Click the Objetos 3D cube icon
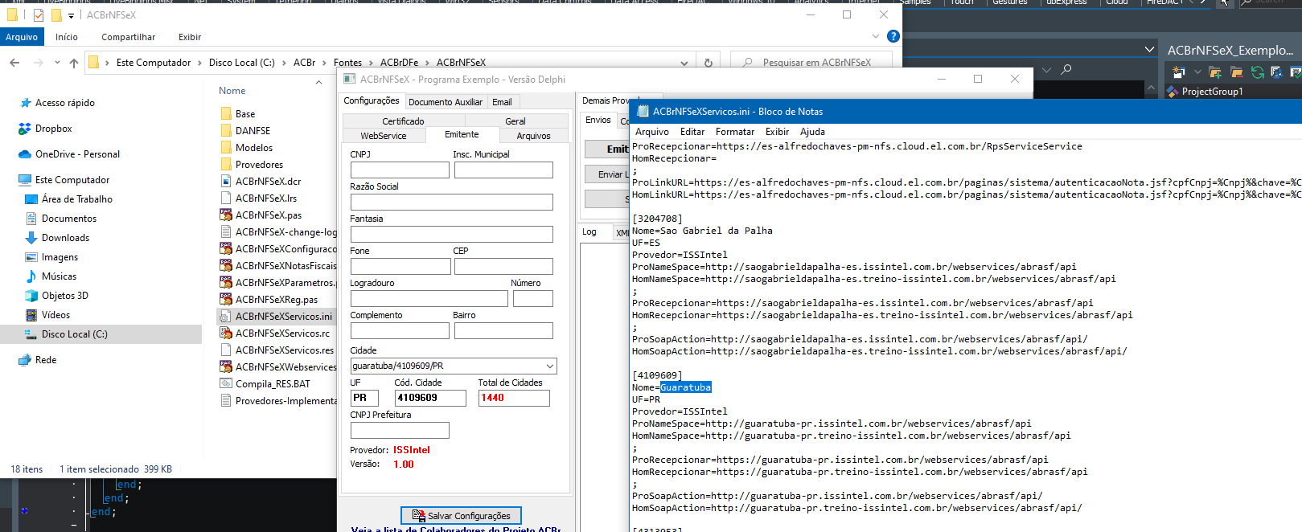 click(31, 296)
